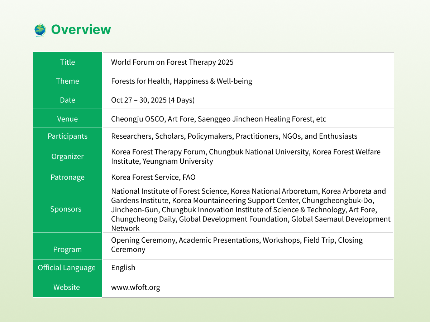
Task: Click 'World Forum on Forest Therapy 2025' text
Action: (x=172, y=62)
